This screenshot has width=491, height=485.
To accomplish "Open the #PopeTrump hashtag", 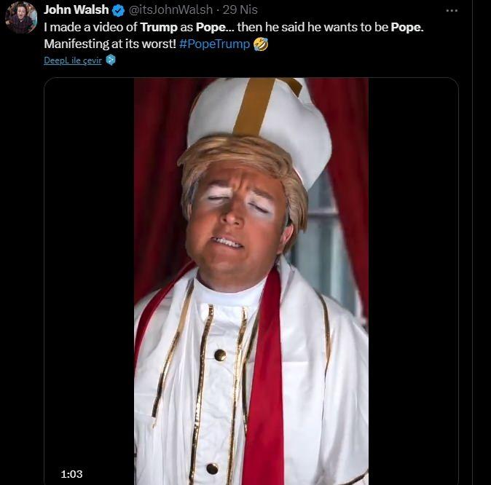I will pos(214,44).
